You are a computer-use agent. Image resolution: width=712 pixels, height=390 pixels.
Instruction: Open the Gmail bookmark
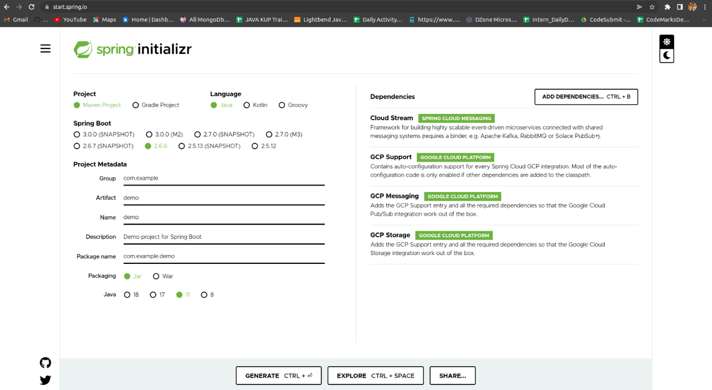click(16, 19)
